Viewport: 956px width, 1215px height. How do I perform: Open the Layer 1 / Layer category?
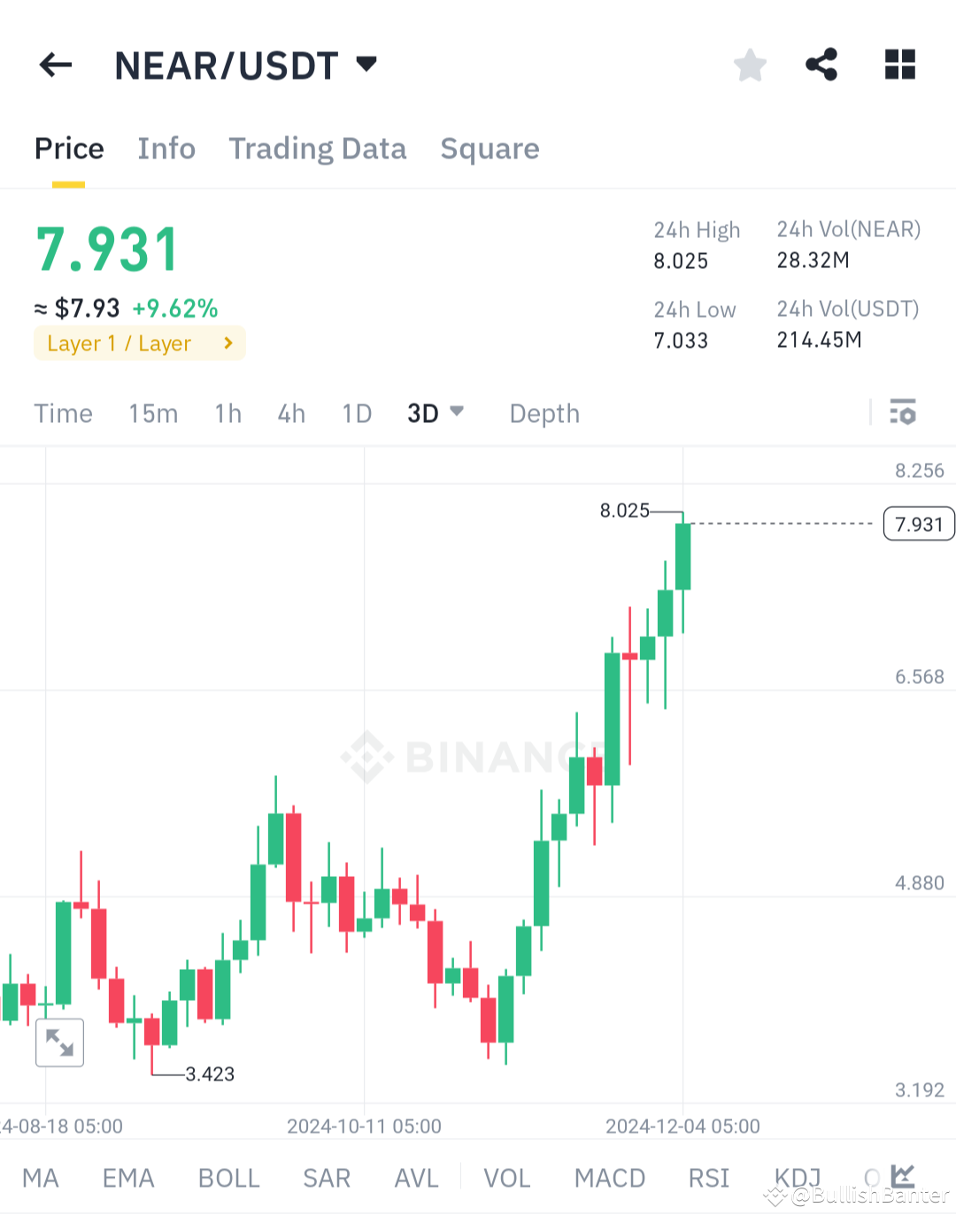(x=139, y=343)
